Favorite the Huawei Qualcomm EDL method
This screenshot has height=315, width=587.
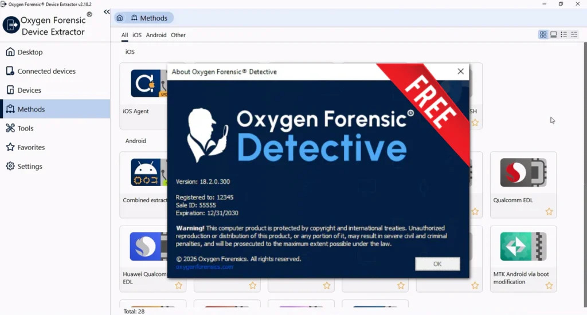point(179,286)
